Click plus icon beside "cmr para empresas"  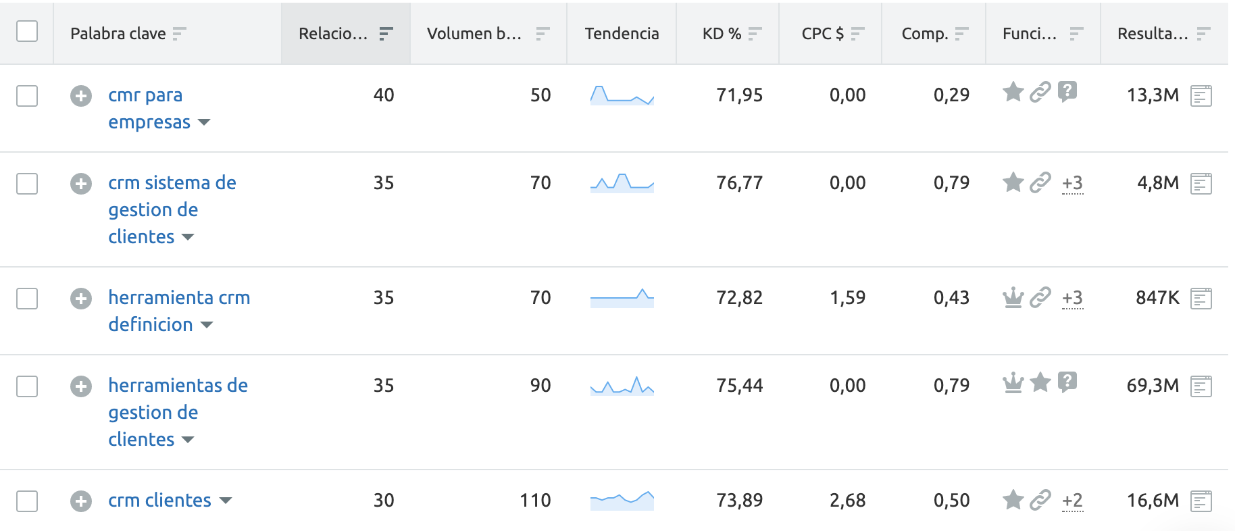(81, 96)
